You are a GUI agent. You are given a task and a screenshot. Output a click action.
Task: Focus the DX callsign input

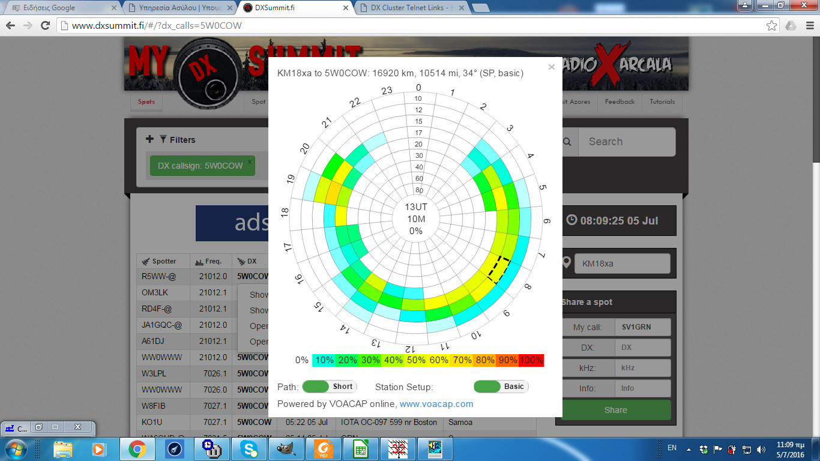tap(643, 348)
